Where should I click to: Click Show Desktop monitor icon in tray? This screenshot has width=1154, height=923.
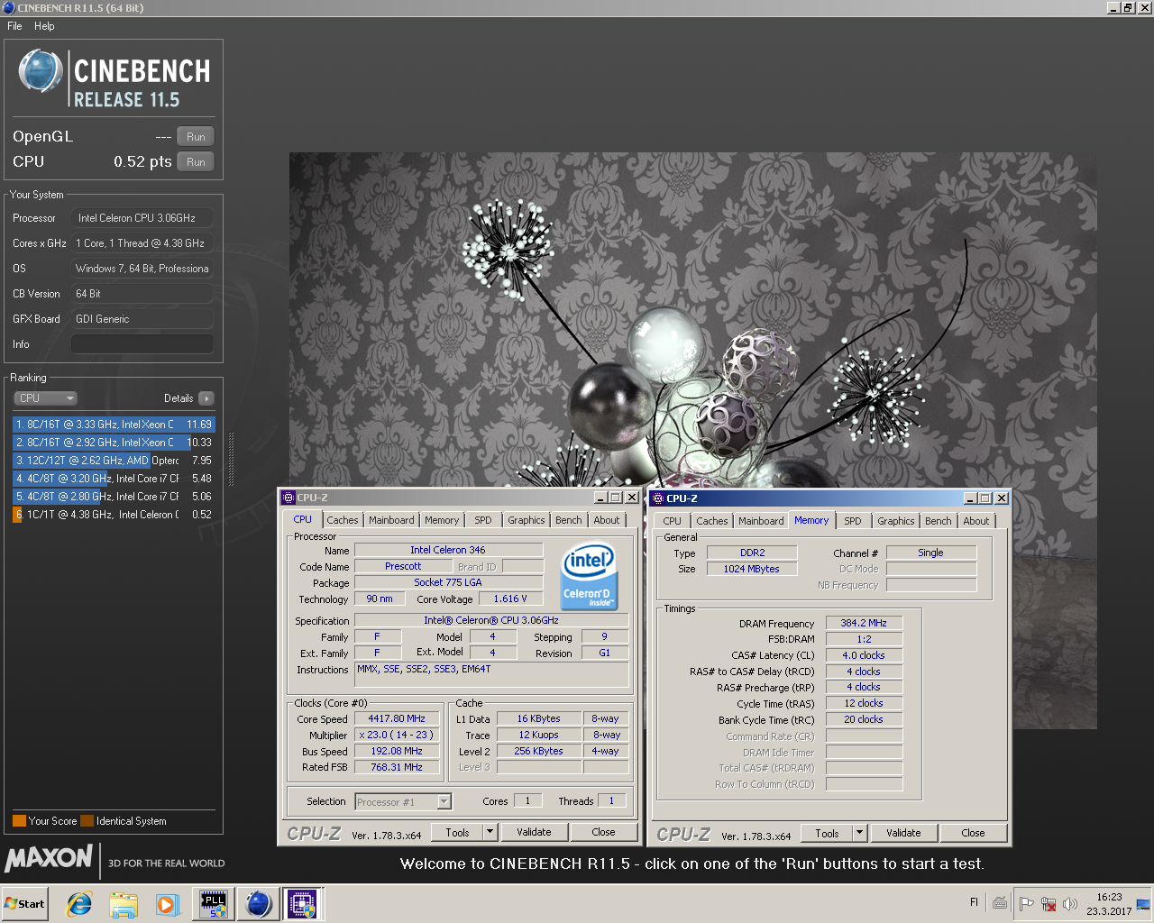[x=1143, y=904]
